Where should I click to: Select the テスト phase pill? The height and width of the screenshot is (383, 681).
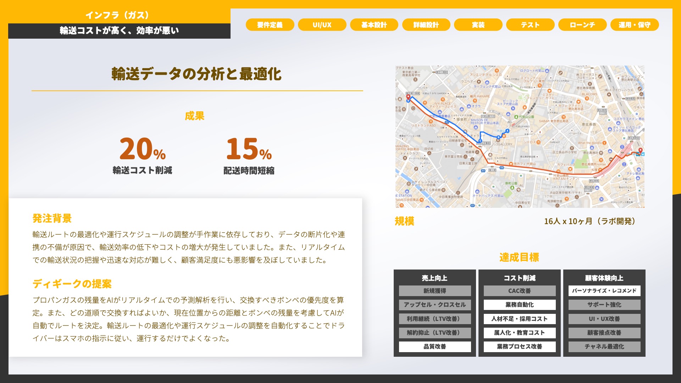(530, 25)
